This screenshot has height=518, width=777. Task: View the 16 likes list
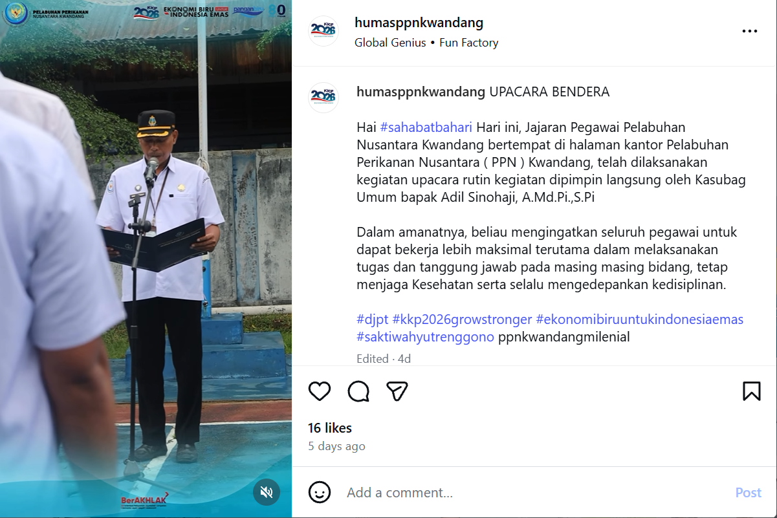[330, 428]
